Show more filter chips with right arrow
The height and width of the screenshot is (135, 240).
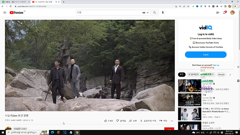(x=230, y=75)
